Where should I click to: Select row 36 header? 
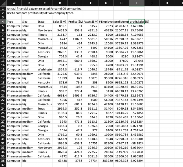(3, 161)
